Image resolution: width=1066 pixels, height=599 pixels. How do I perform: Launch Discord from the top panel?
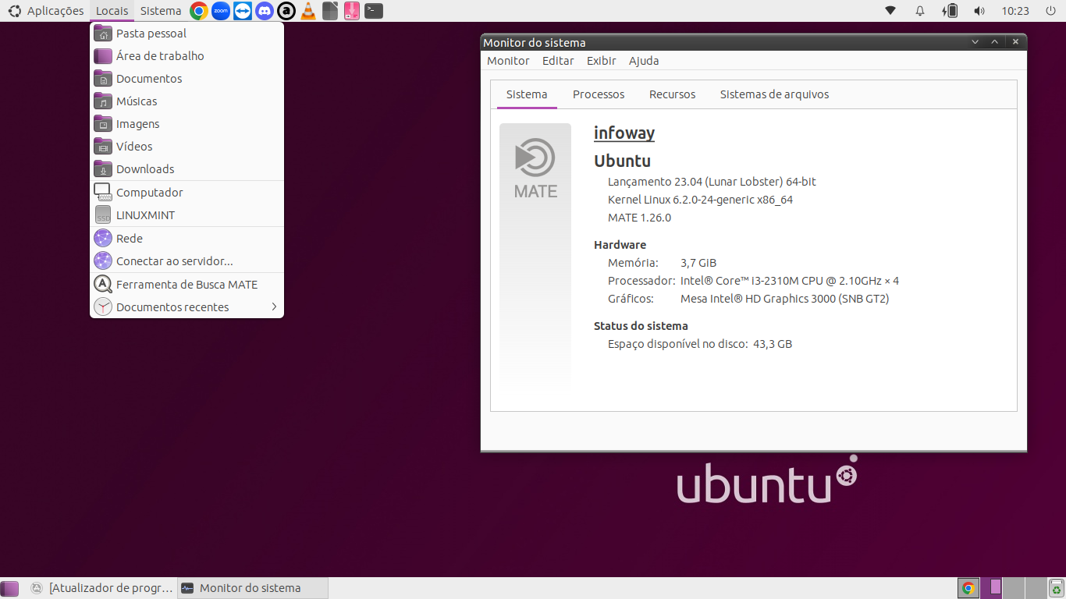[x=265, y=11]
